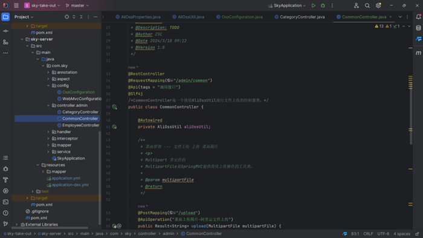Image resolution: width=423 pixels, height=238 pixels.
Task: Open the Project tool window icon
Action: coord(5,17)
